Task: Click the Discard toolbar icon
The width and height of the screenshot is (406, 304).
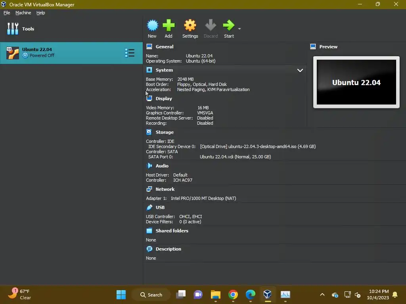Action: point(211,25)
